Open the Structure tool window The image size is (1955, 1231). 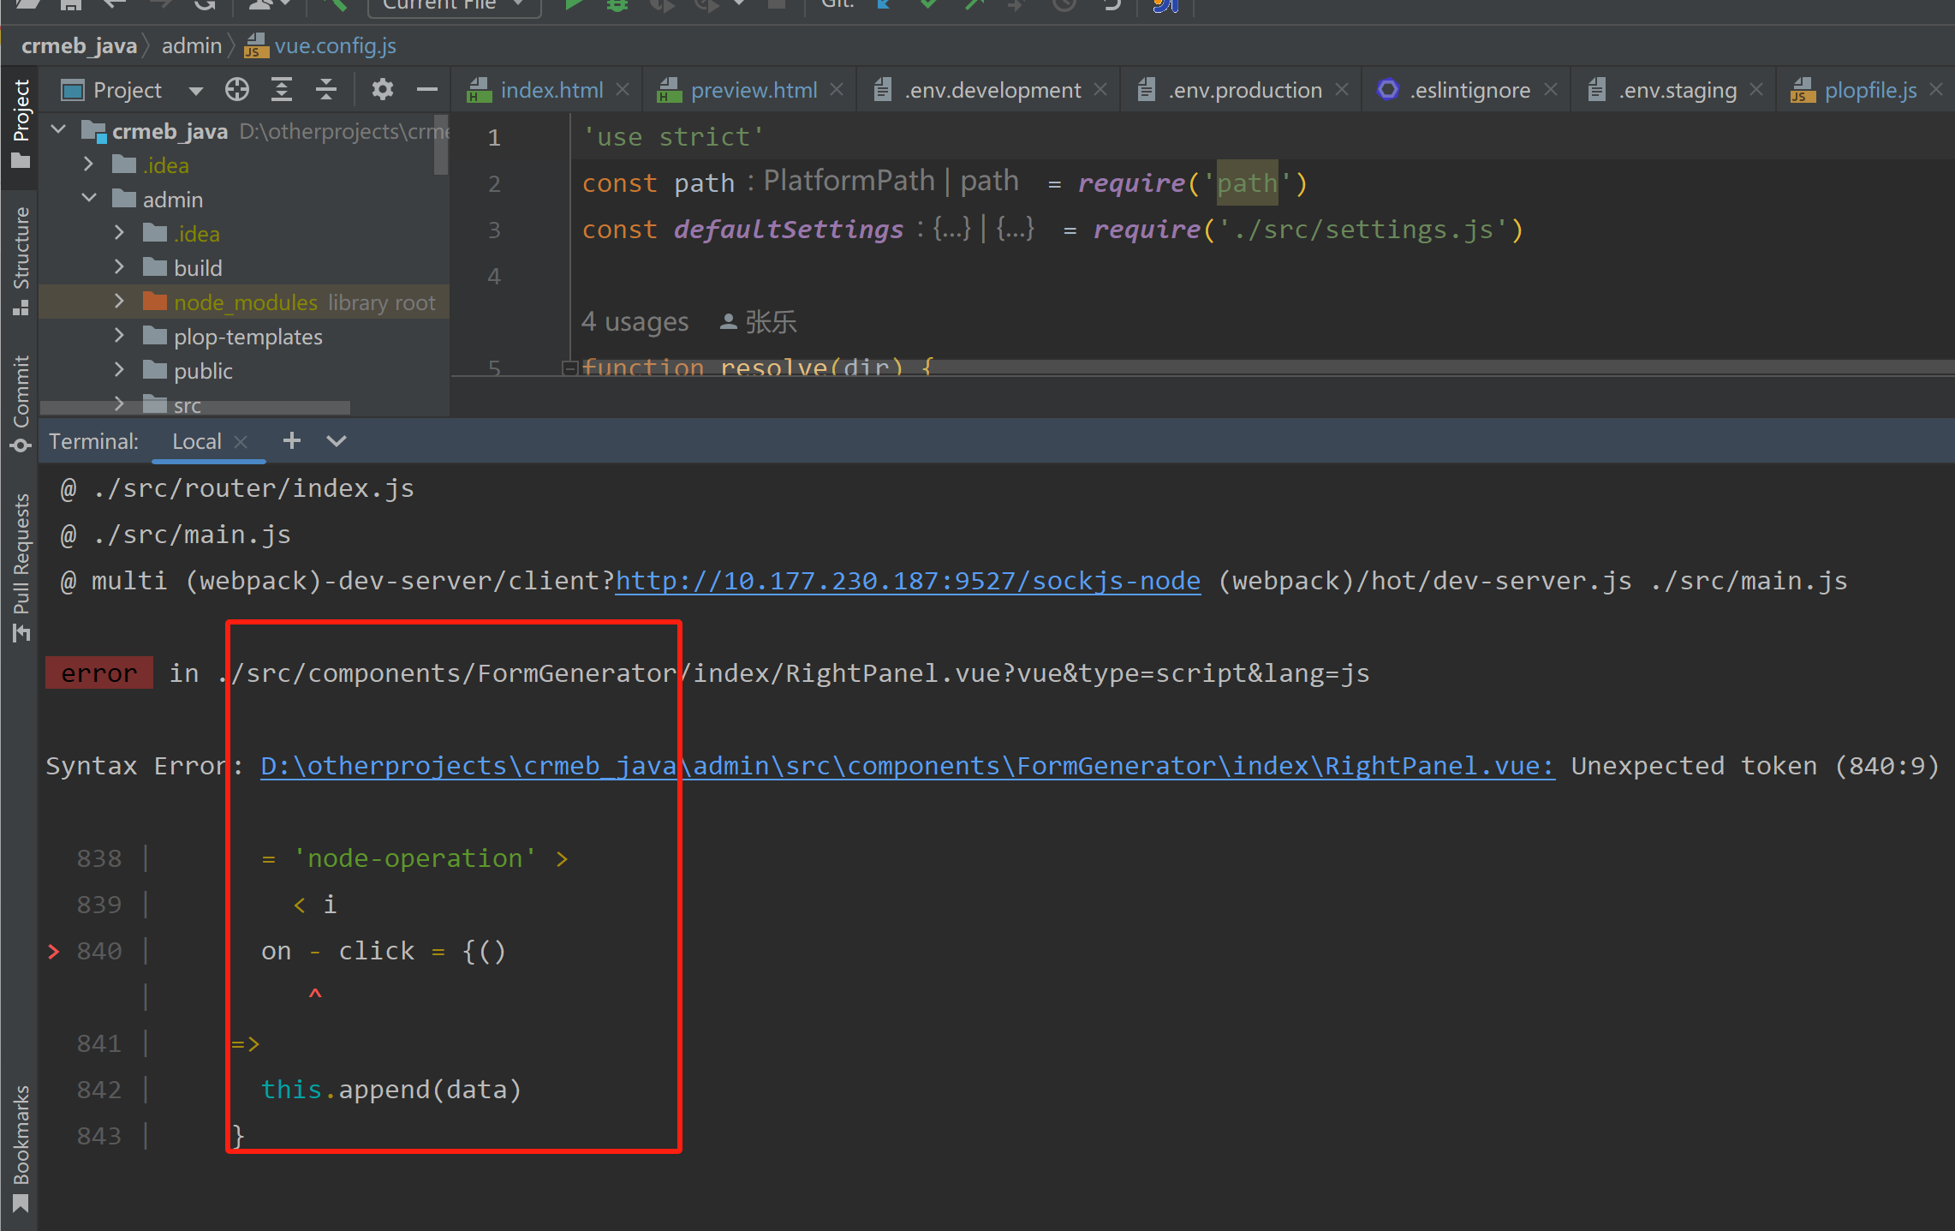point(20,260)
